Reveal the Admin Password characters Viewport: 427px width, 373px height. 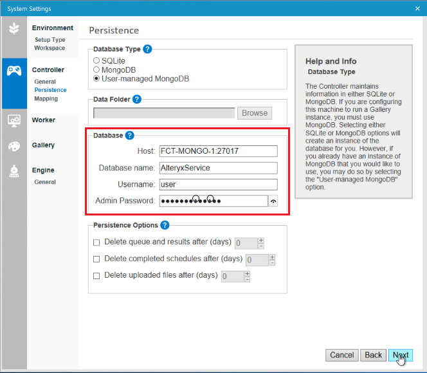(x=273, y=201)
